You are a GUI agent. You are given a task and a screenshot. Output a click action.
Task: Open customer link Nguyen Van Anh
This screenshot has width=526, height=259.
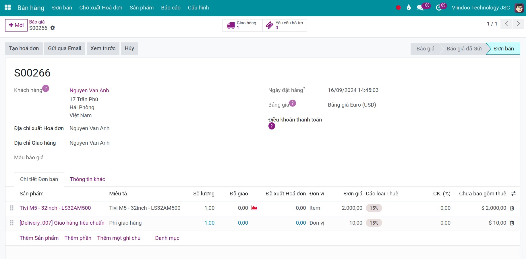click(x=89, y=91)
